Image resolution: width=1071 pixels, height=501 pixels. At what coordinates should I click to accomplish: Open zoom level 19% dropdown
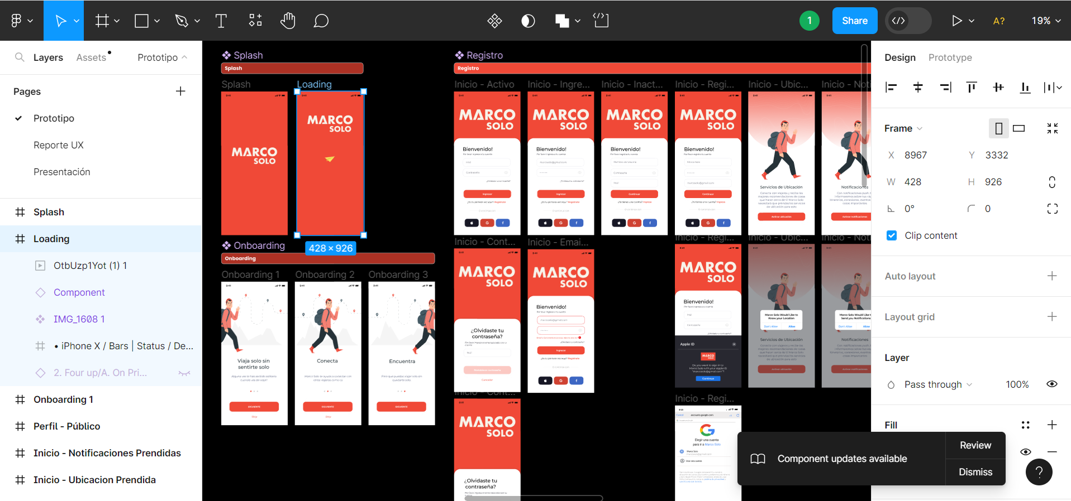click(1046, 21)
